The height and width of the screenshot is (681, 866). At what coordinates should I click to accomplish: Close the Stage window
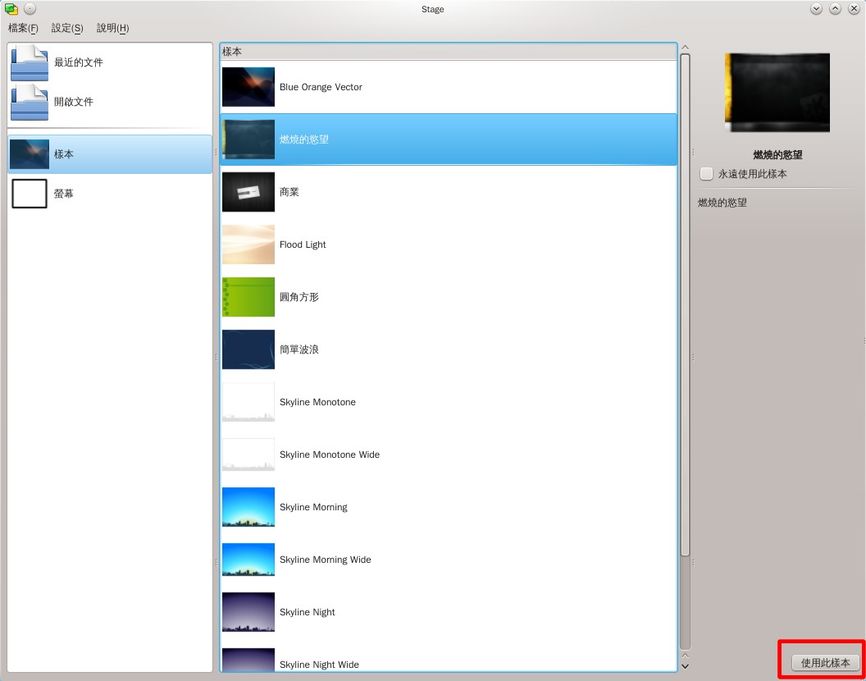click(854, 9)
